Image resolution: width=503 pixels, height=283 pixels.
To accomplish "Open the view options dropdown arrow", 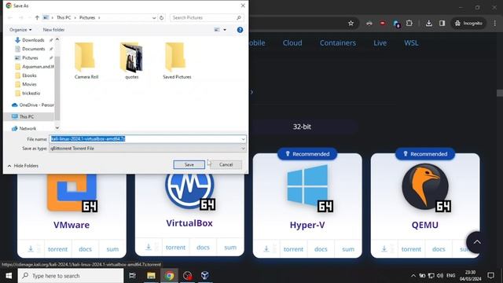I will 225,30.
